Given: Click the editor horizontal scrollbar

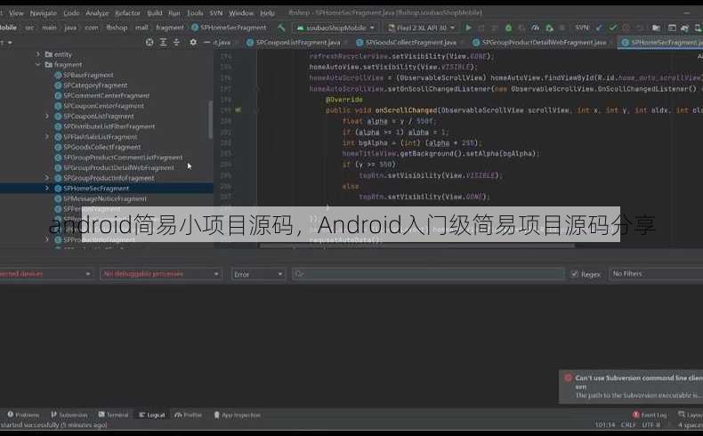Looking at the screenshot, I should pos(417,246).
